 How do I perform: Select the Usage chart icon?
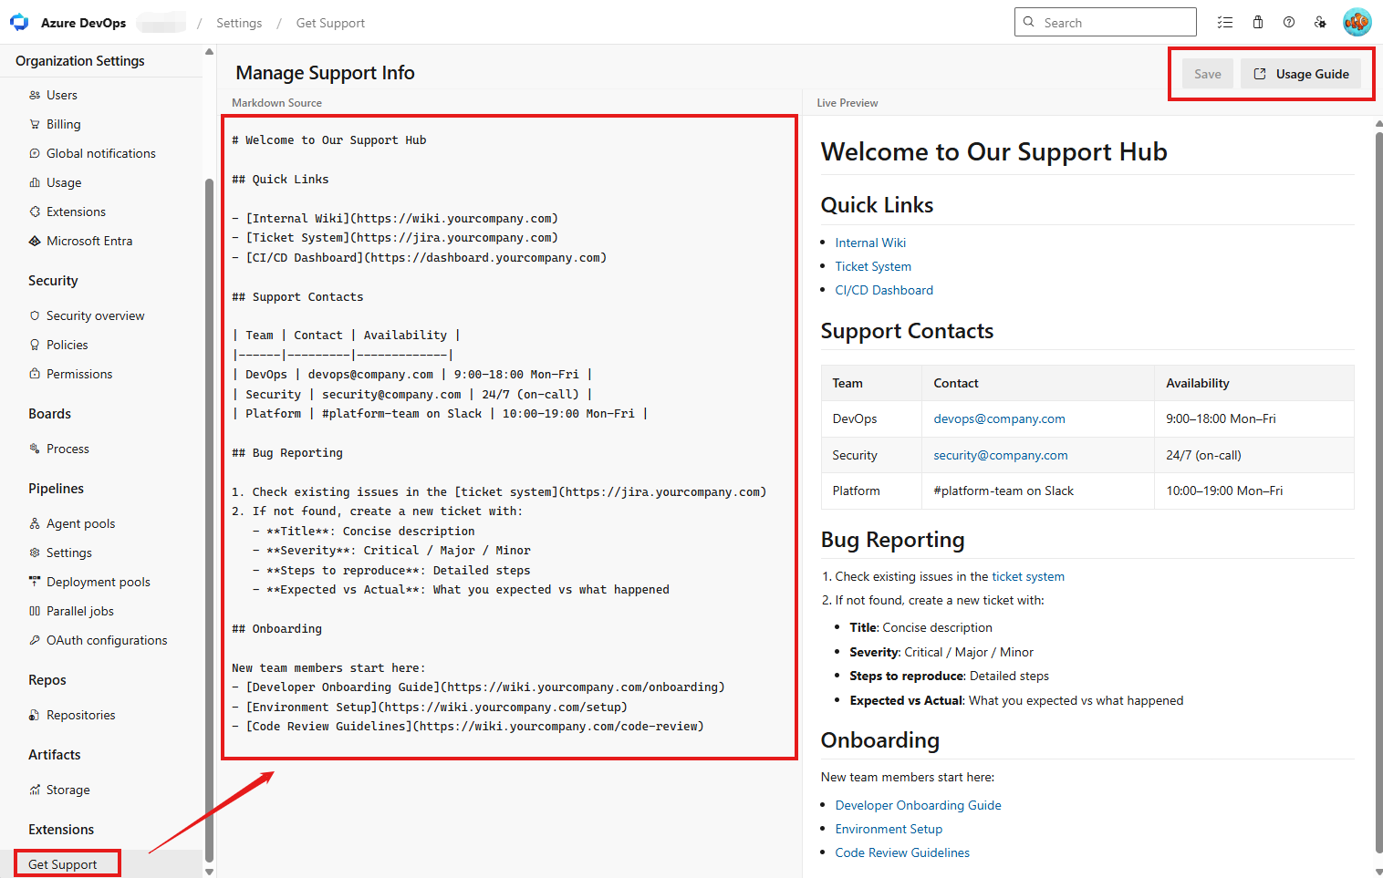(x=35, y=182)
